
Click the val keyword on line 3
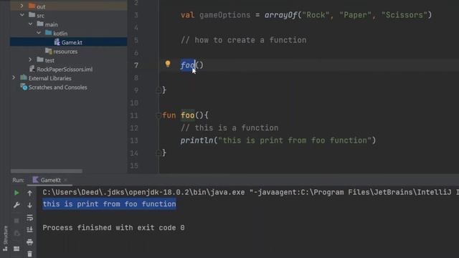(x=188, y=15)
